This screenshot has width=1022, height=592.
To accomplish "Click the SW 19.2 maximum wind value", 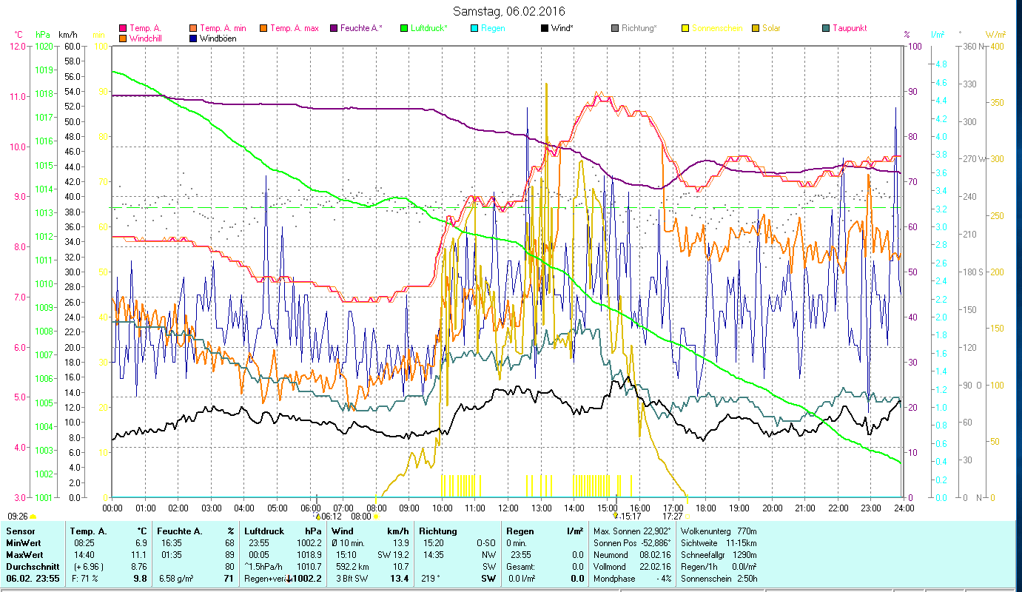I will [393, 555].
